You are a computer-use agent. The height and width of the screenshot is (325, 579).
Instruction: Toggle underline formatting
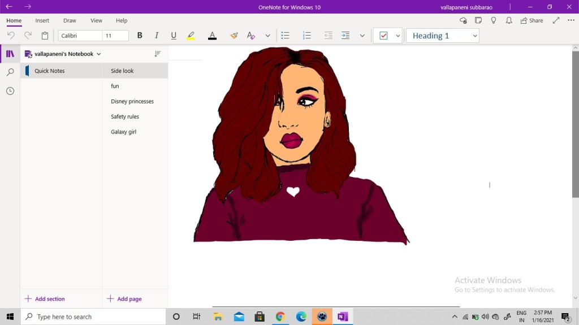click(174, 36)
